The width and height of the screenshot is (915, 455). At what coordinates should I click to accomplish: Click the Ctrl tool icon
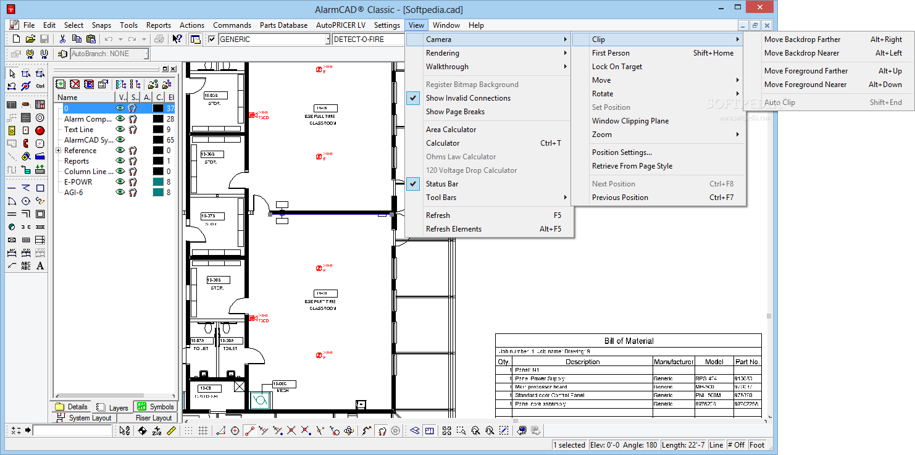[40, 86]
